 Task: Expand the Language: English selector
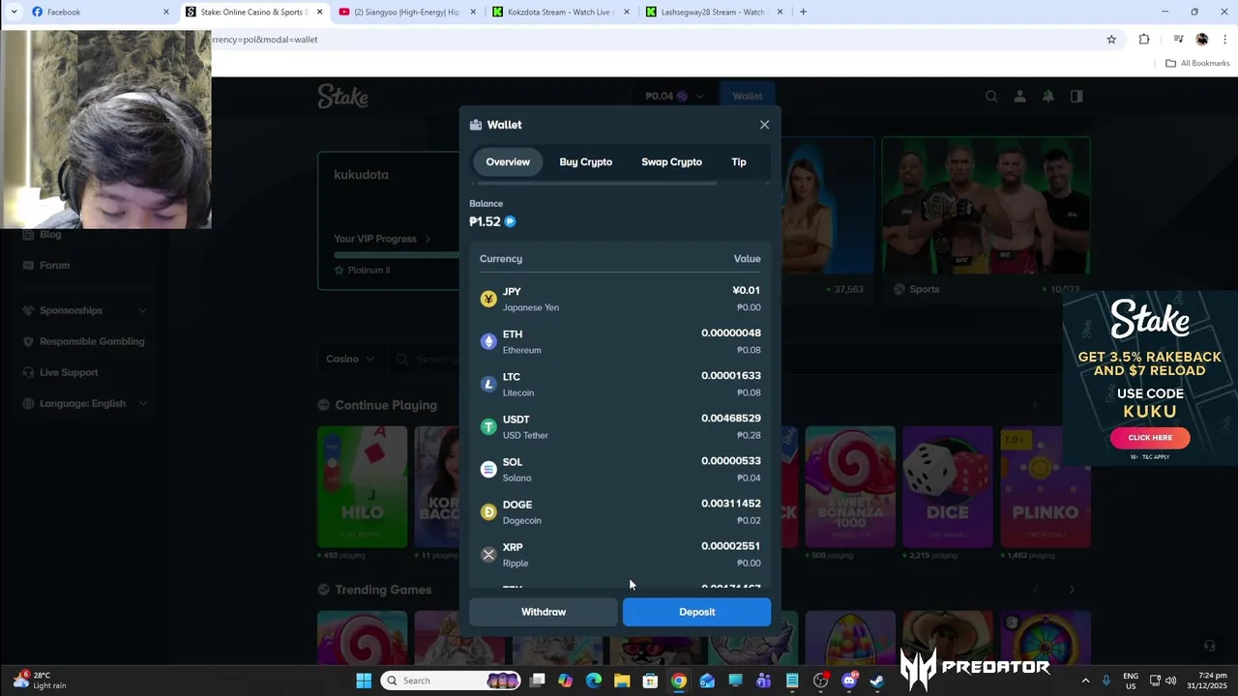click(85, 403)
